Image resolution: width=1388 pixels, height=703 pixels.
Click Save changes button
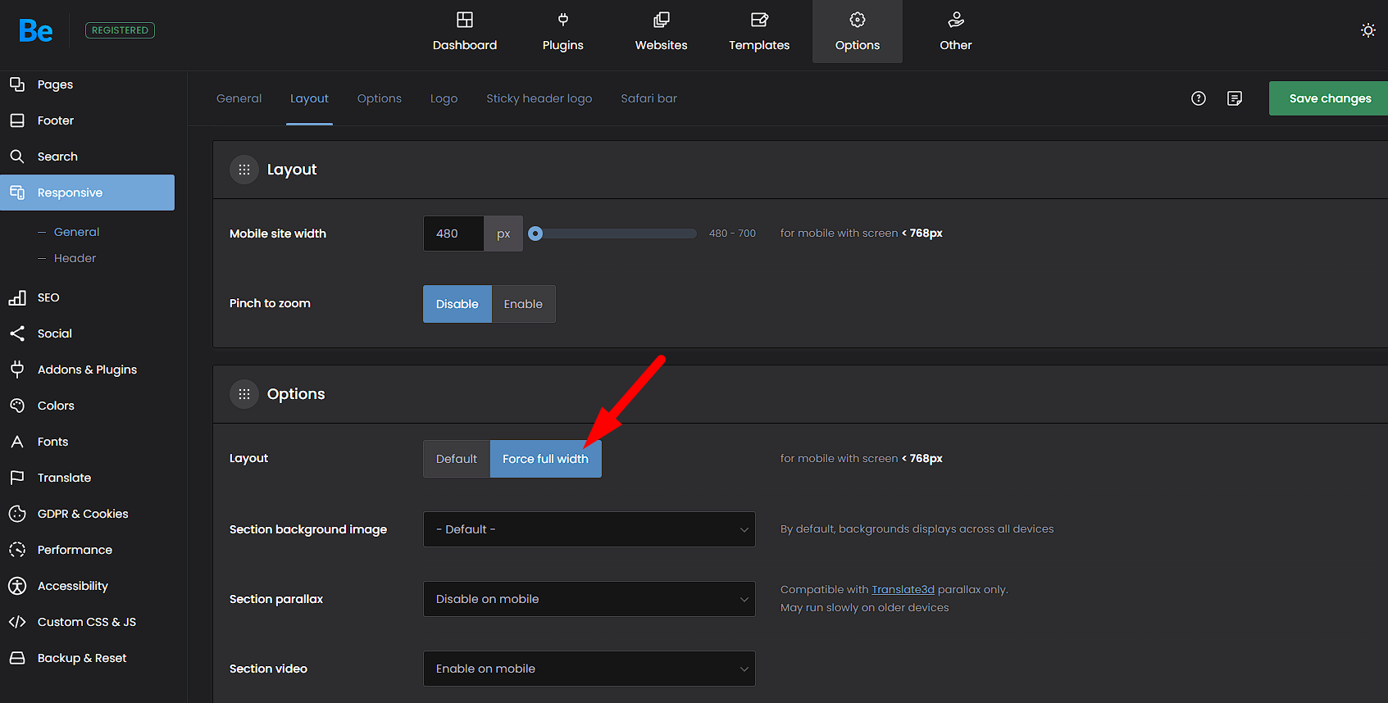tap(1328, 98)
